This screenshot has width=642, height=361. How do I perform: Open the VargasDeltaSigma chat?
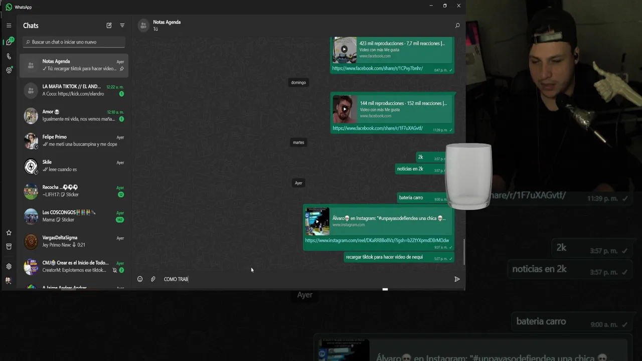(x=74, y=241)
